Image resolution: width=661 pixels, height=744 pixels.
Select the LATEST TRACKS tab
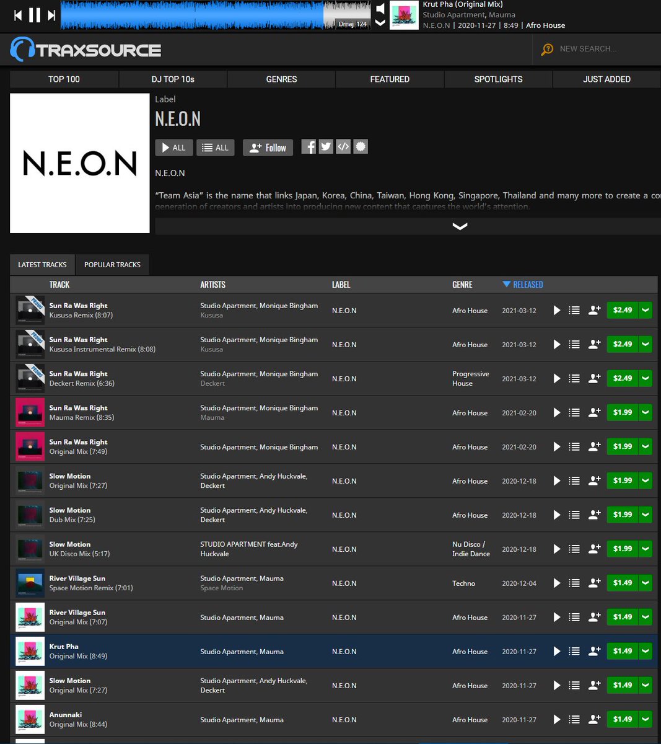click(42, 265)
